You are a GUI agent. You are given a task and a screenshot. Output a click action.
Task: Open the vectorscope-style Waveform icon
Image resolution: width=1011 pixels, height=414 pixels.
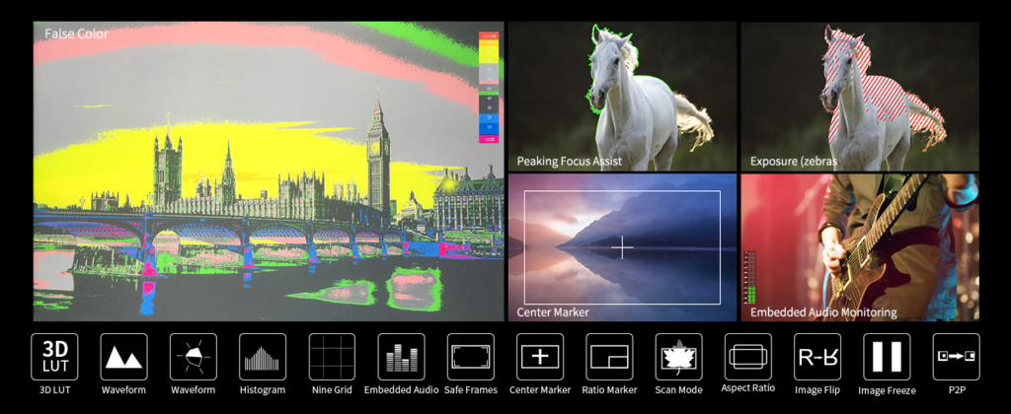click(193, 357)
